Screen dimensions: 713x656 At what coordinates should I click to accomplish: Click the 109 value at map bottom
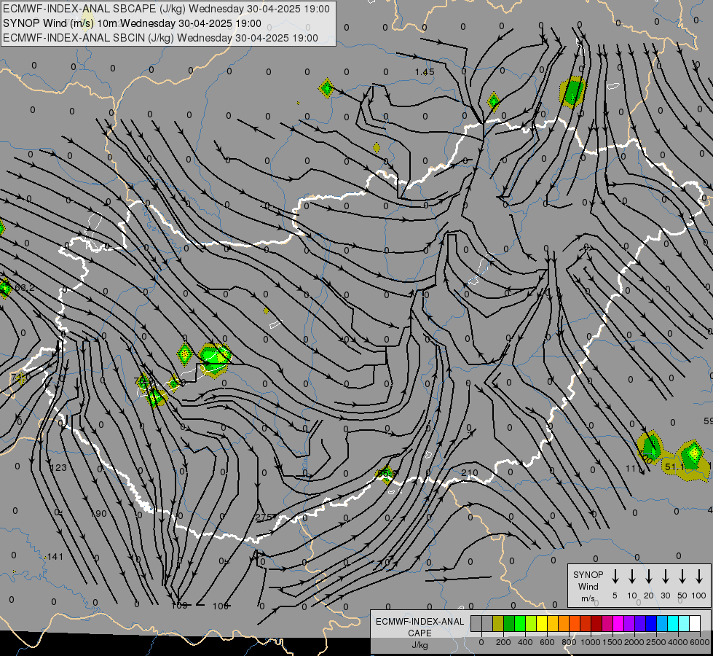[x=180, y=606]
